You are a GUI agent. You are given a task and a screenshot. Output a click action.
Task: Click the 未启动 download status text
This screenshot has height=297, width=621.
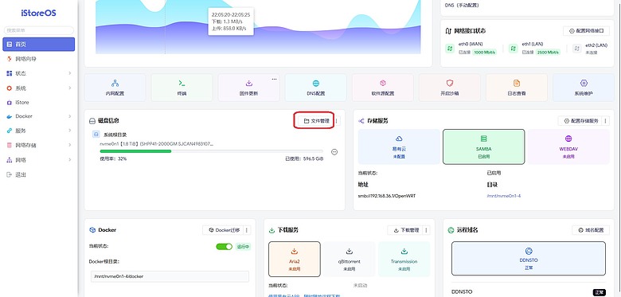[x=359, y=285]
